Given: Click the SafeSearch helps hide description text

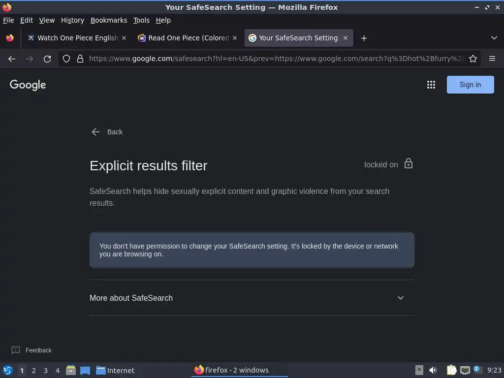Looking at the screenshot, I should (x=240, y=197).
